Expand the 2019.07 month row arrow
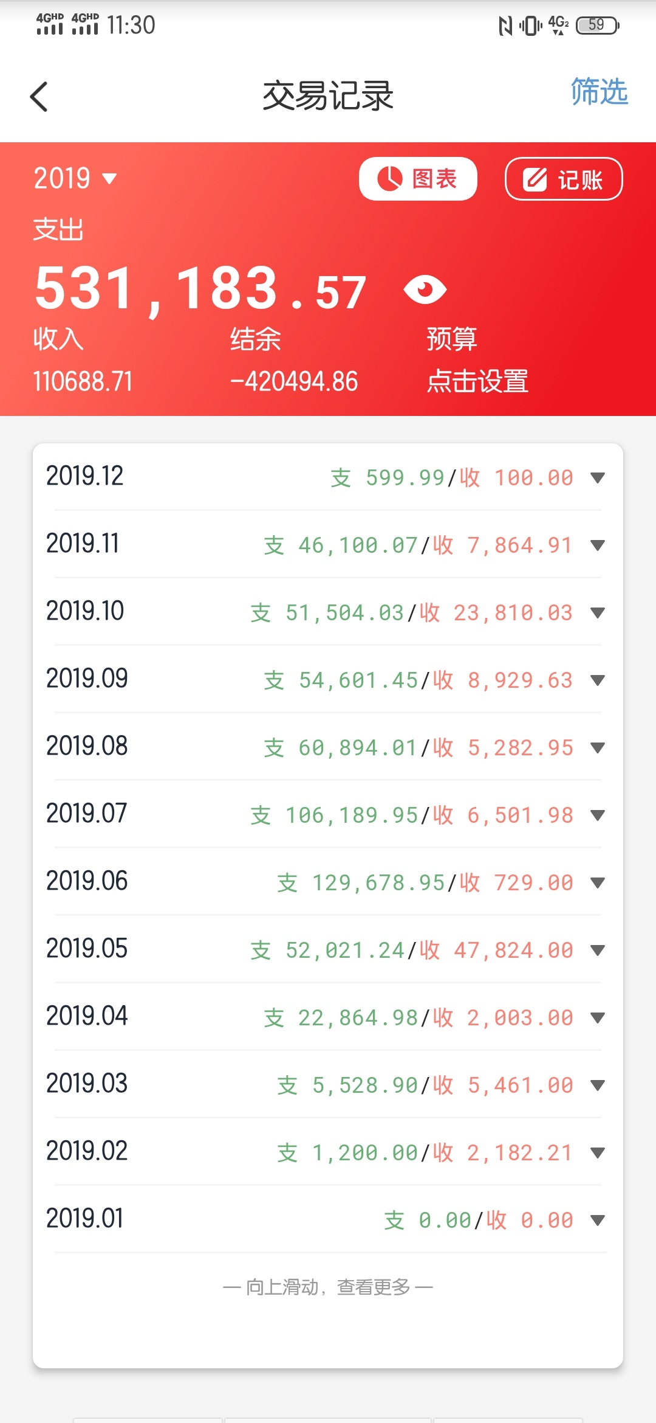Image resolution: width=656 pixels, height=1423 pixels. coord(598,815)
